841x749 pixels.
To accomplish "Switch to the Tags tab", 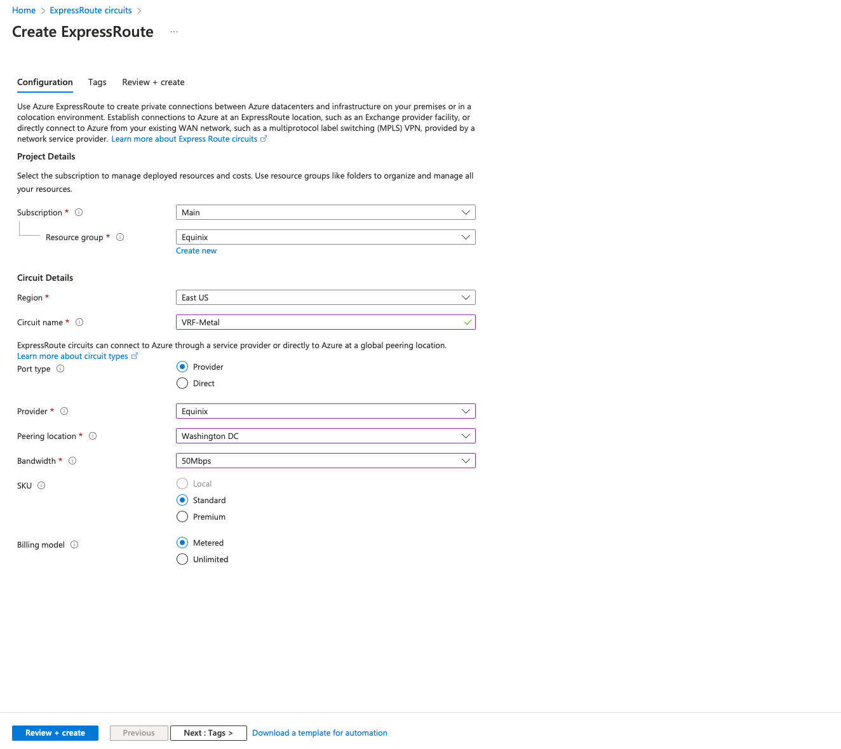I will click(97, 82).
